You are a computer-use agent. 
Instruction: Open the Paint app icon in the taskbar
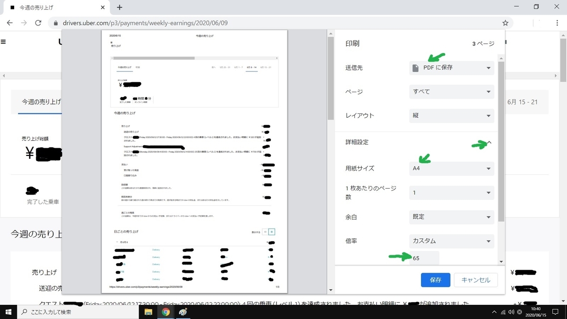tap(183, 312)
